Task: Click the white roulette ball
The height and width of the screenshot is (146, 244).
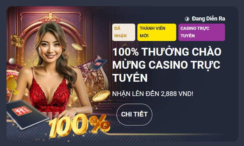Action: 12,61
